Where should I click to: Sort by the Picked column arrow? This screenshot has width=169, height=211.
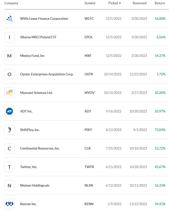click(120, 3)
